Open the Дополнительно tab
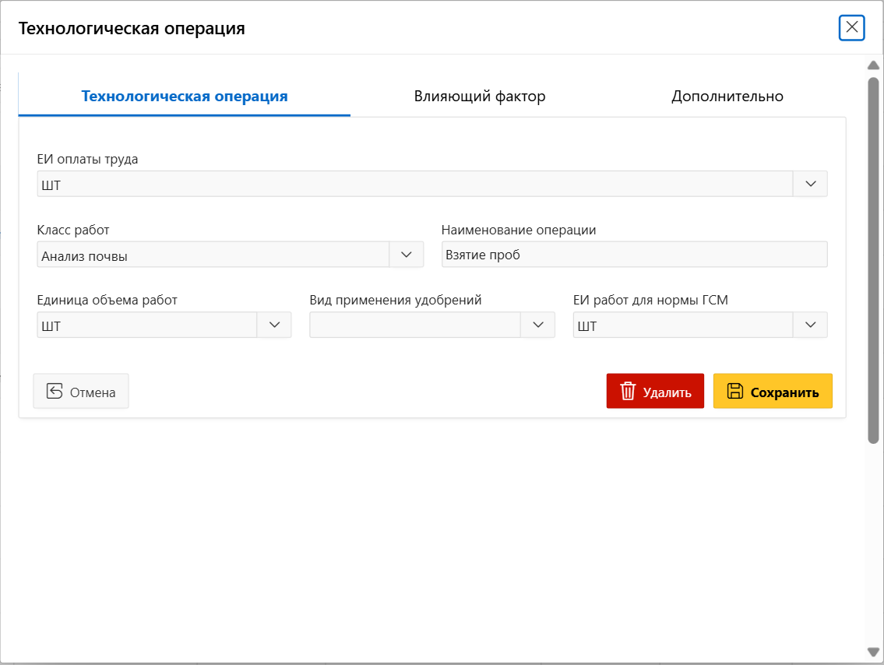This screenshot has height=665, width=884. pos(727,97)
